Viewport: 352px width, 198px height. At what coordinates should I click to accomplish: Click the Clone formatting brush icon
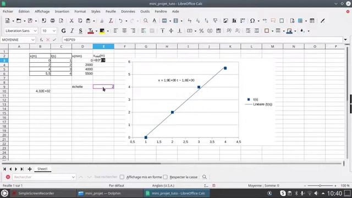click(102, 21)
